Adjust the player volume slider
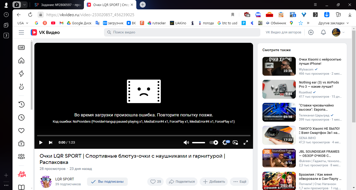 [199, 142]
